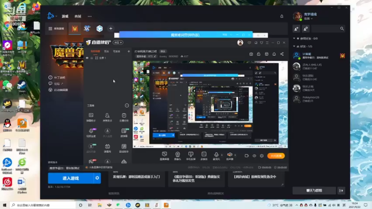Click the share icon in stream header

tap(282, 54)
